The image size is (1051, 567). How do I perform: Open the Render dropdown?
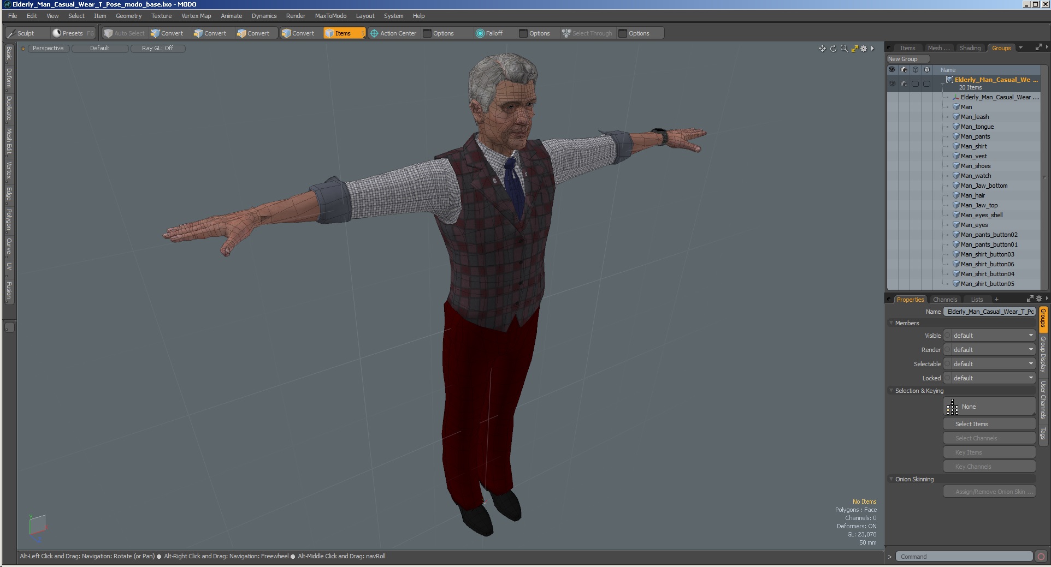click(993, 350)
